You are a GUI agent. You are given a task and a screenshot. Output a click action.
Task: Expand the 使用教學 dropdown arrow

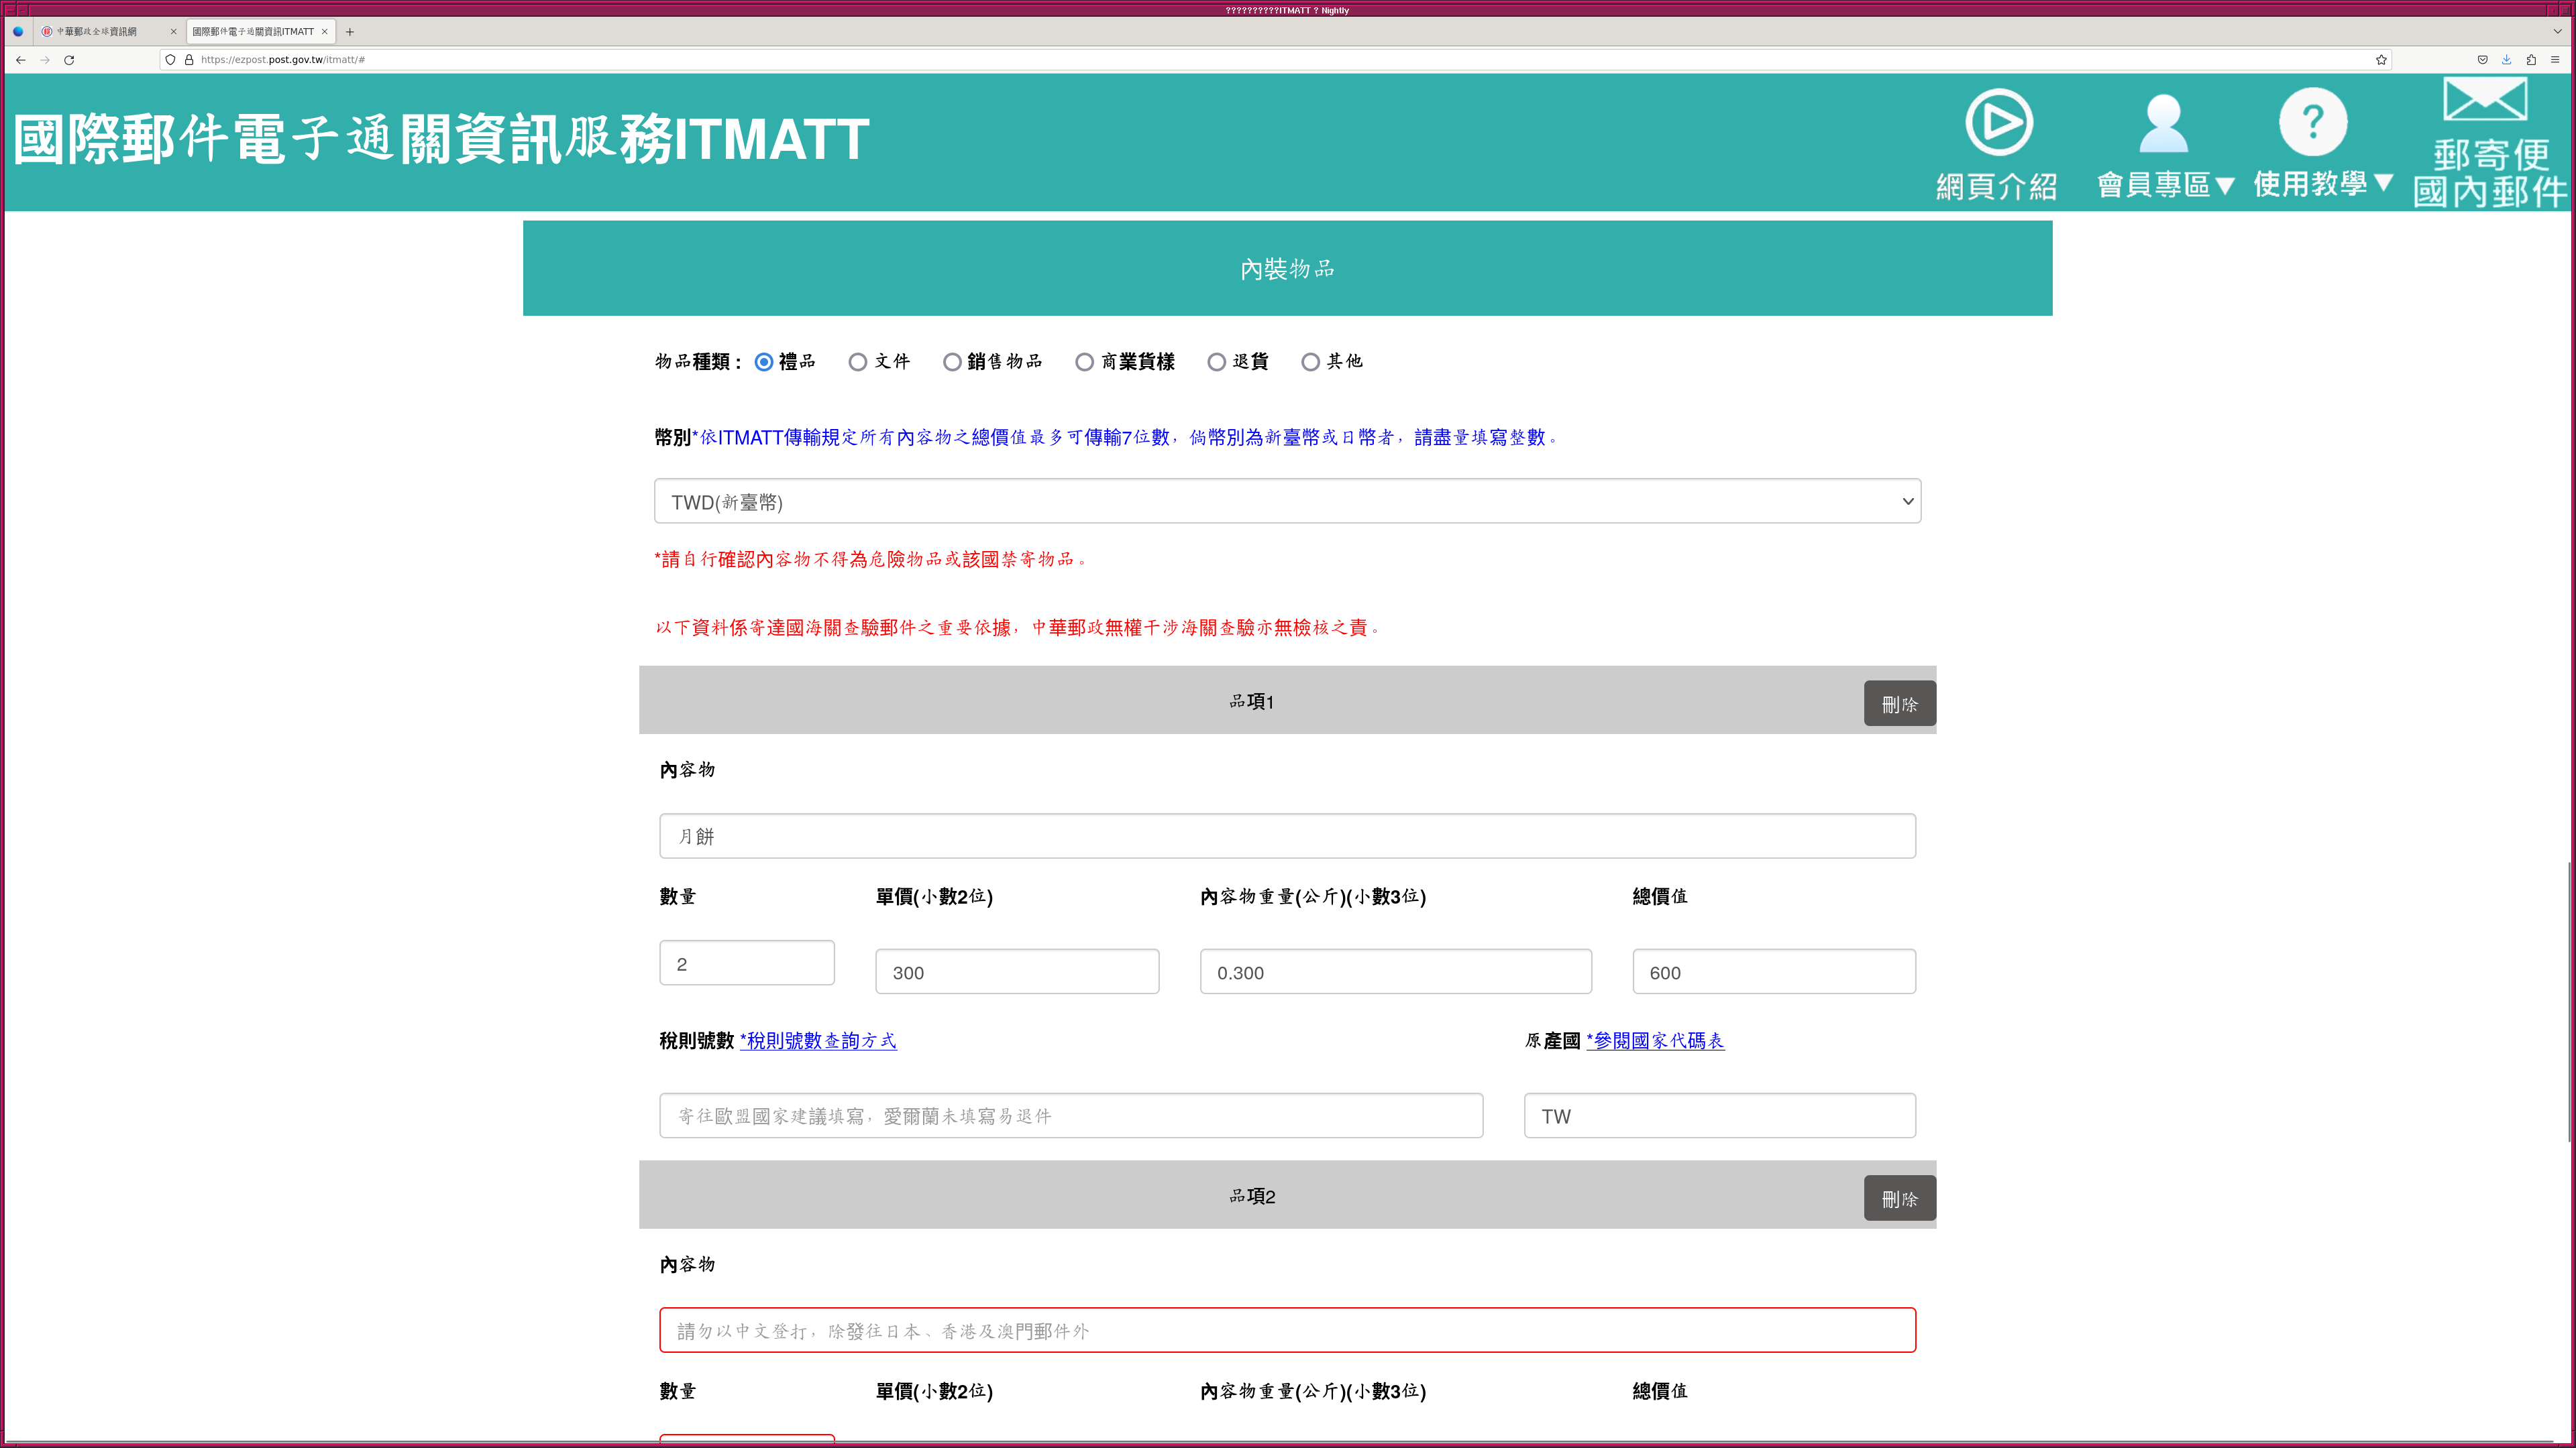pyautogui.click(x=2383, y=183)
